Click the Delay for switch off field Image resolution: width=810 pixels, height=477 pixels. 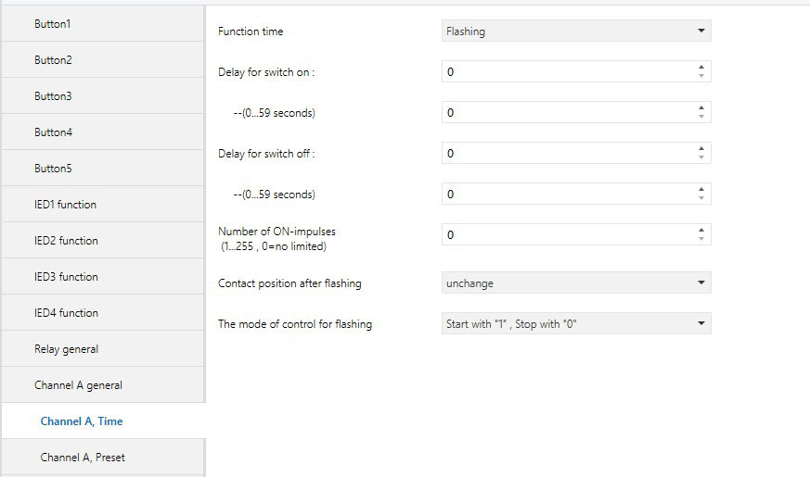(x=568, y=154)
